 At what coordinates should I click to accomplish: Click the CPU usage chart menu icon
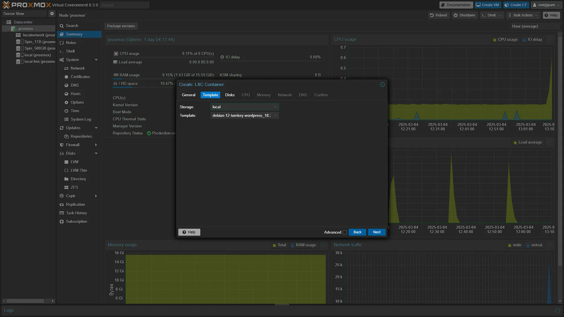click(550, 39)
